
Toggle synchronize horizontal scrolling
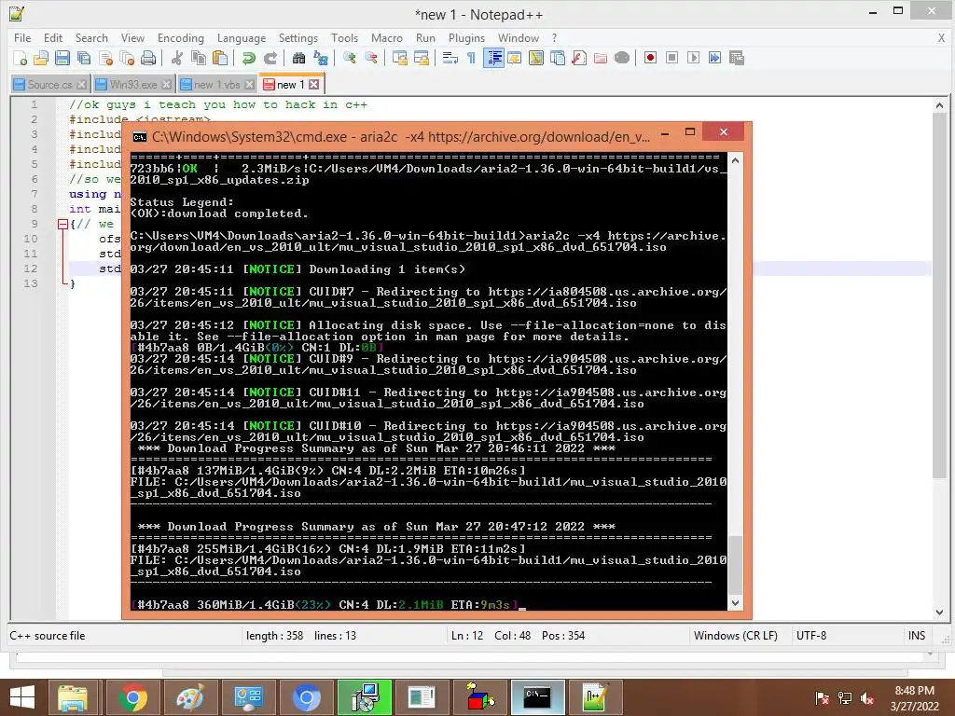pos(421,58)
